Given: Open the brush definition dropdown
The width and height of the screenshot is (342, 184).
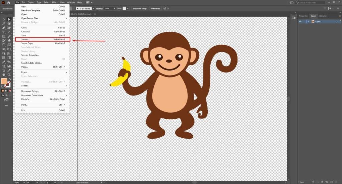Looking at the screenshot, I should click(93, 8).
